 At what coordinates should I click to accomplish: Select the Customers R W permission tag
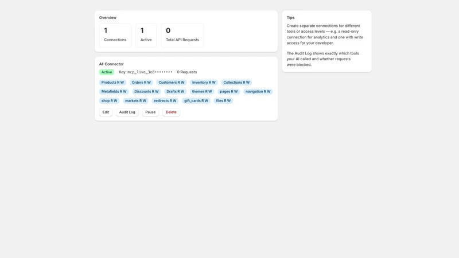[172, 83]
